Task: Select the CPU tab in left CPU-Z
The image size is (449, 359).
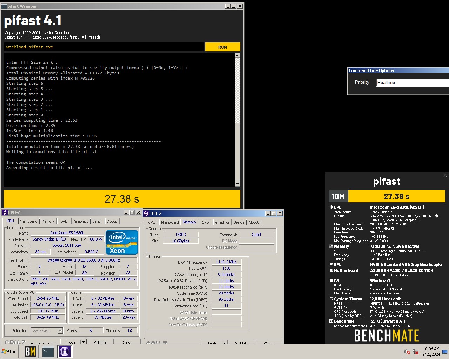Action: [x=11, y=221]
